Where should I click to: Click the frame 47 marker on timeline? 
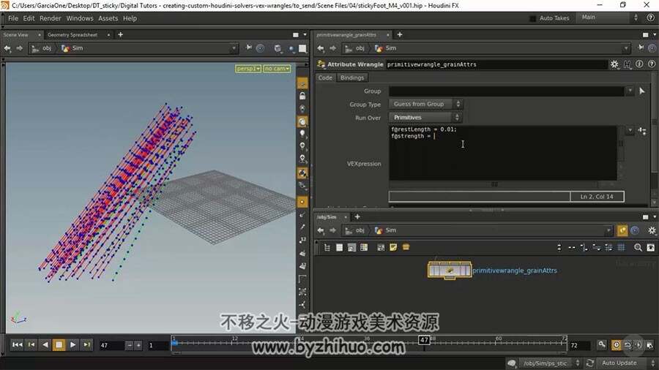tap(424, 340)
